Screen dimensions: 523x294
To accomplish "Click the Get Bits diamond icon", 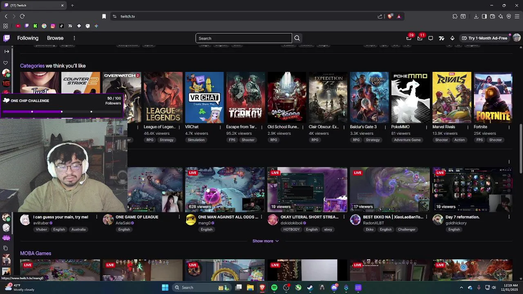I will 452,38.
